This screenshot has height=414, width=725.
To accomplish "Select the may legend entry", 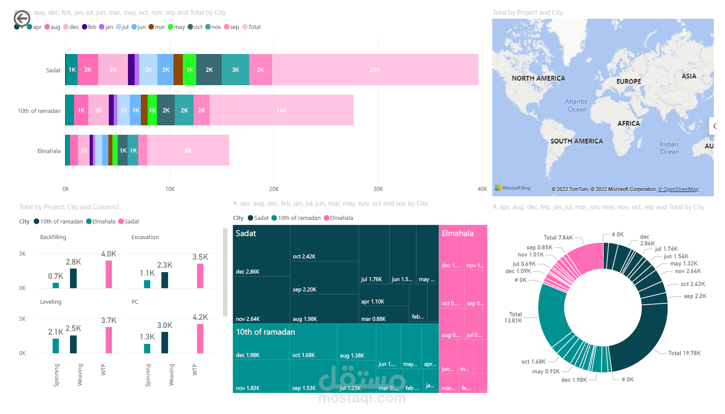I will coord(177,27).
